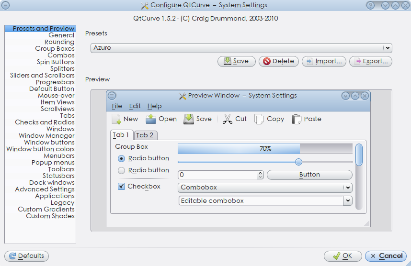
Task: Select Presets and Preview category
Action: pos(40,29)
